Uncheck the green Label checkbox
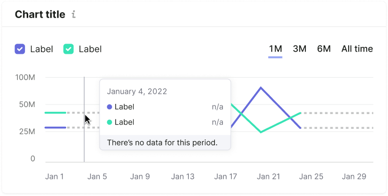Screen dimensions: 388x196 69,49
